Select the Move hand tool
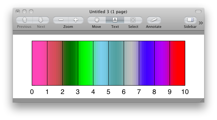Viewport: 217px width, 120px height. pos(96,20)
